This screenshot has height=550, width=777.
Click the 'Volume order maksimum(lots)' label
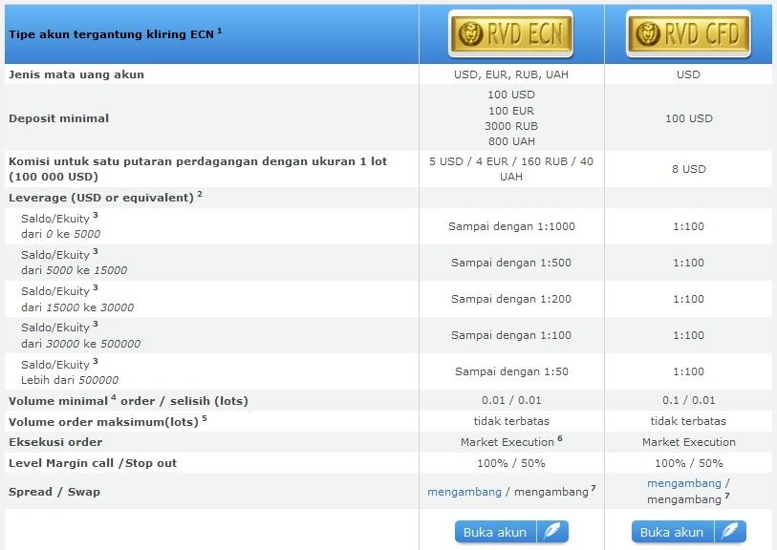click(108, 421)
